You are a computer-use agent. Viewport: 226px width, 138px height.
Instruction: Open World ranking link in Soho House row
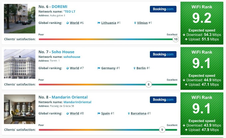point(74,68)
